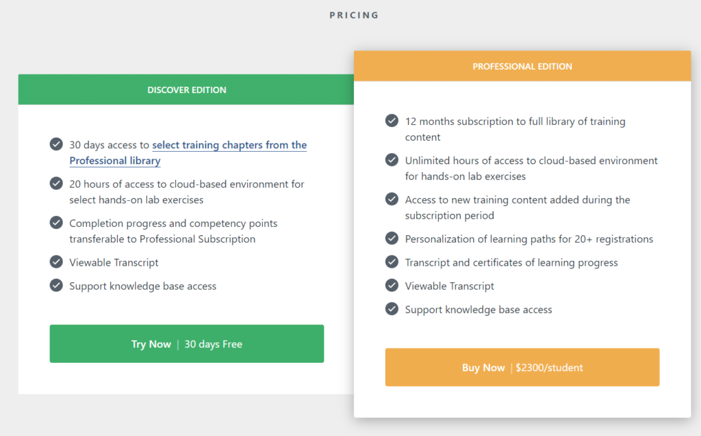The height and width of the screenshot is (436, 701).
Task: Click checkmark beside Completion progress and competency points
Action: click(56, 223)
